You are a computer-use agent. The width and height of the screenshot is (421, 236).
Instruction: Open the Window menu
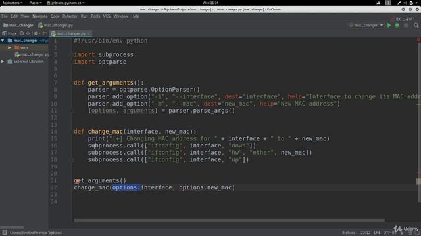(120, 16)
